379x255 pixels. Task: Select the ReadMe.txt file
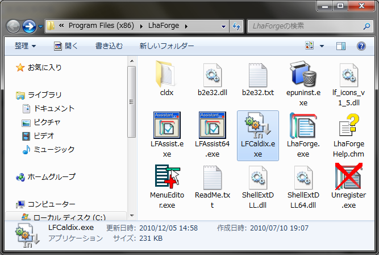[x=212, y=186]
